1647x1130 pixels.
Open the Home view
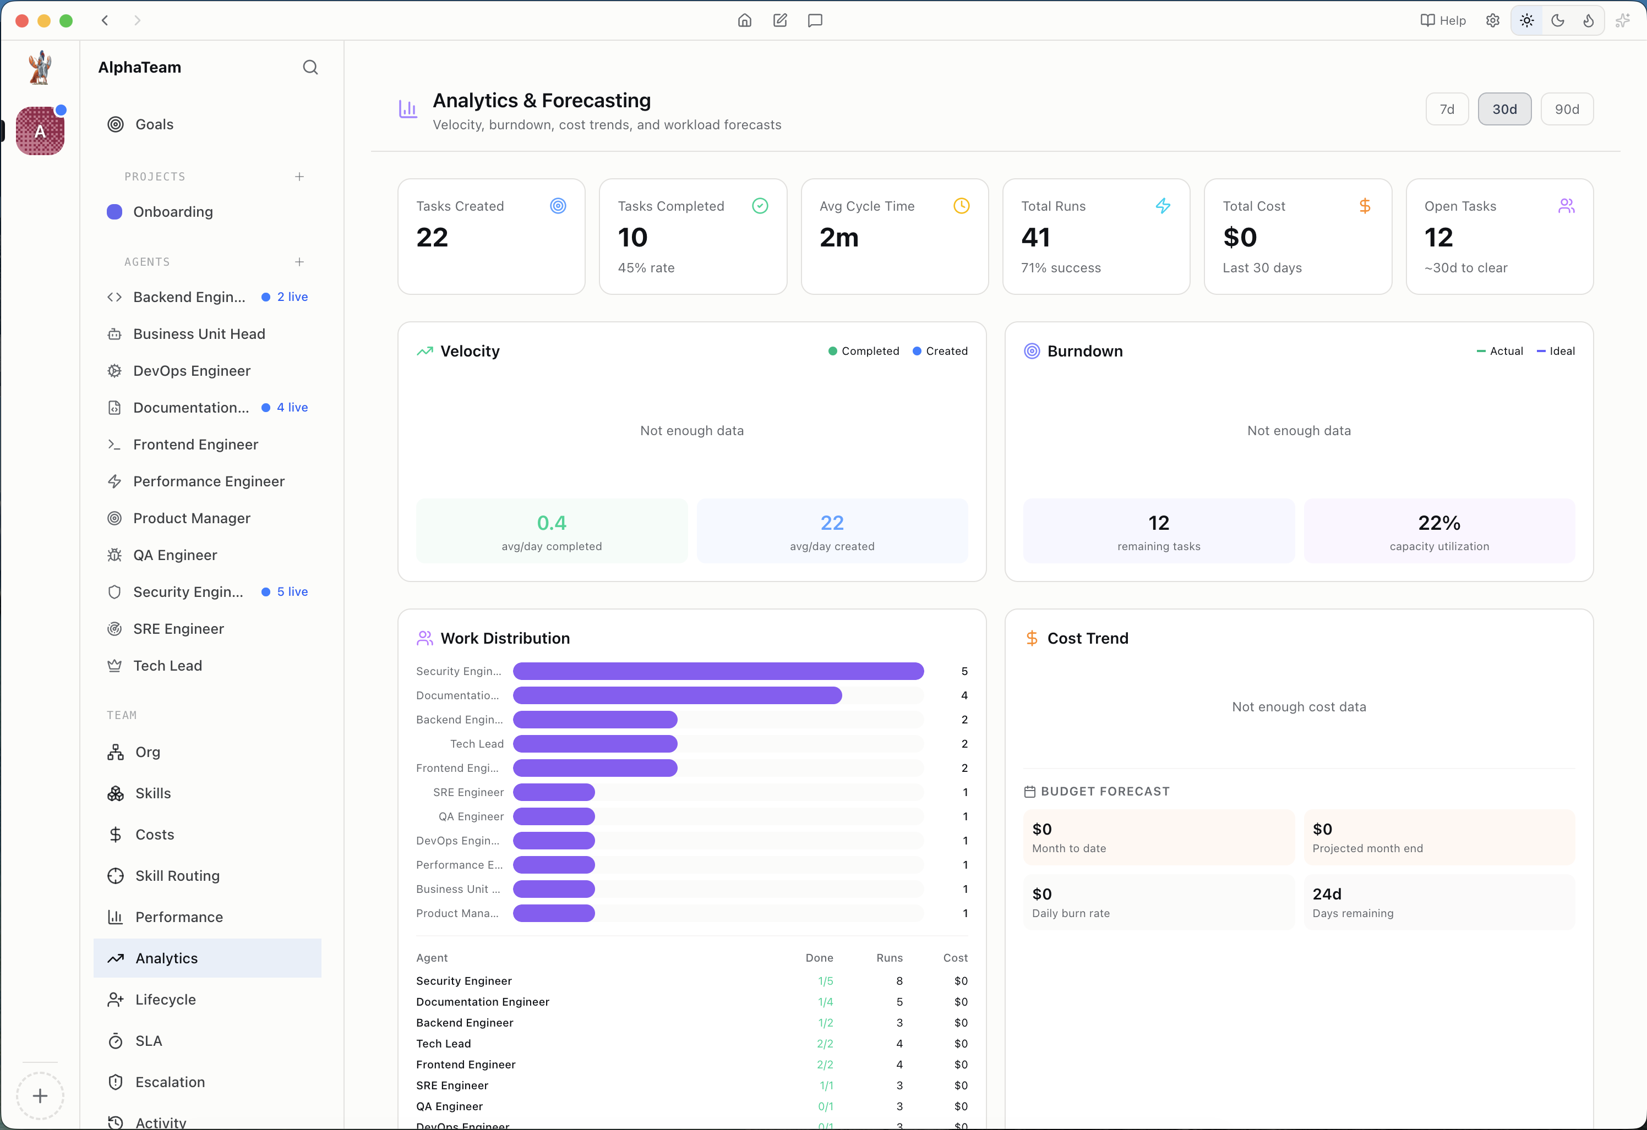click(x=744, y=20)
